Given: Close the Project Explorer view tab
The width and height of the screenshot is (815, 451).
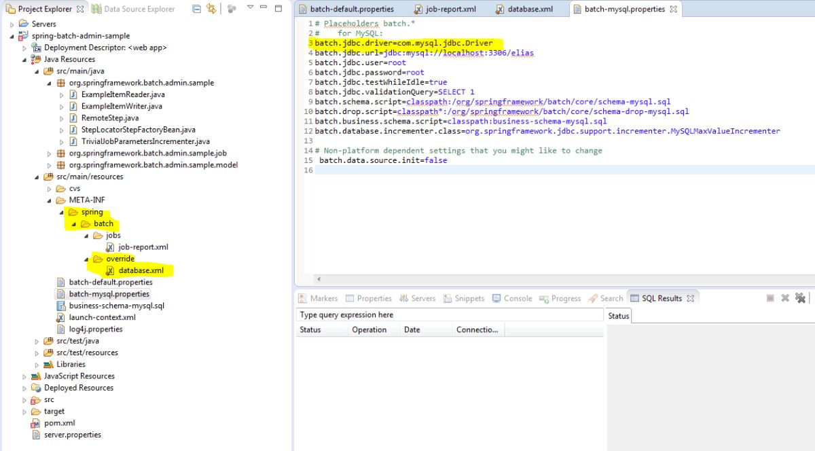Looking at the screenshot, I should [x=79, y=9].
